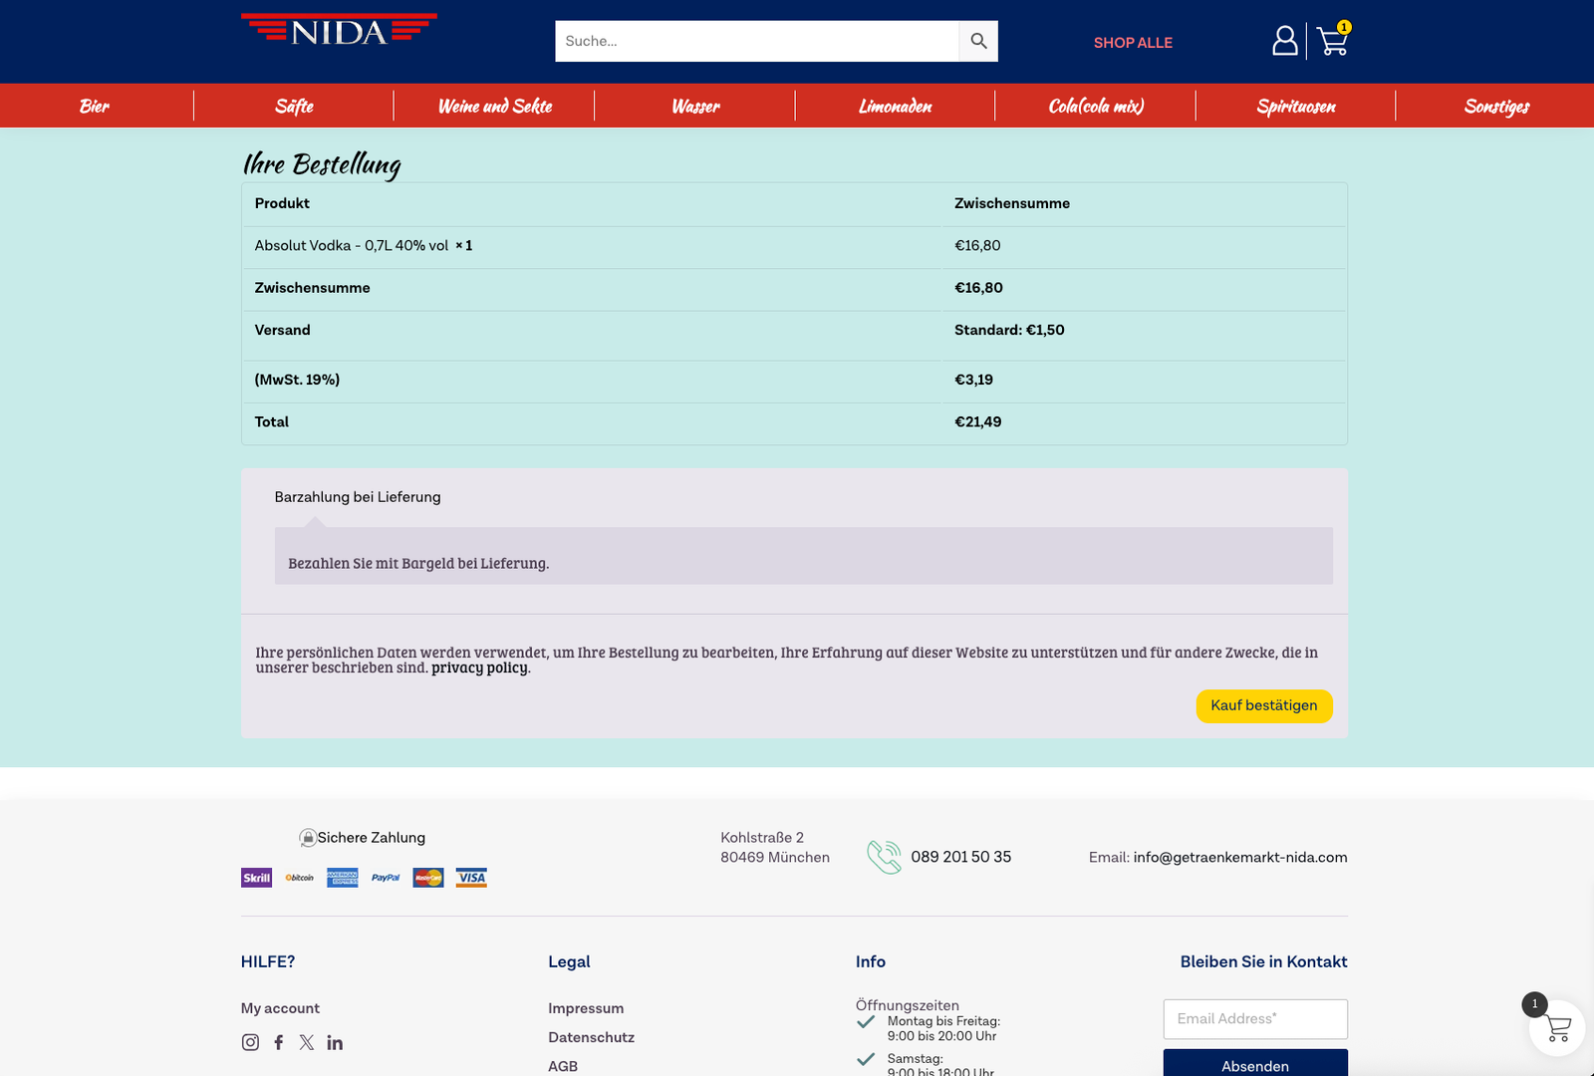Open the X (Twitter) icon
Image resolution: width=1594 pixels, height=1076 pixels.
(307, 1042)
